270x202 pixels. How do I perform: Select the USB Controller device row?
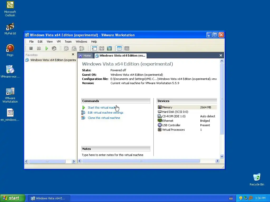tap(187, 125)
